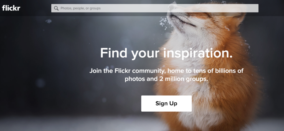
Task: Click the word Find in the headline
Action: coord(114,53)
